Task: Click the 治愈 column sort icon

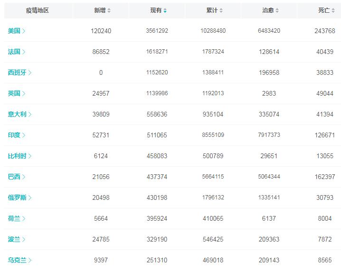Action: click(x=277, y=10)
